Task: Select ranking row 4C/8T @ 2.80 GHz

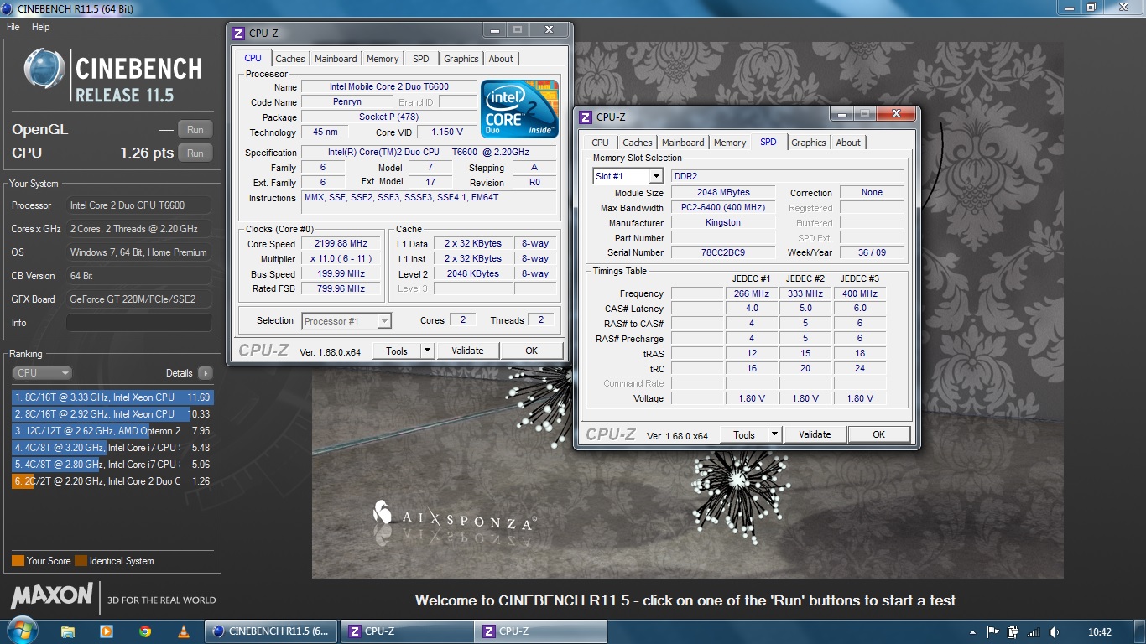Action: pyautogui.click(x=112, y=465)
